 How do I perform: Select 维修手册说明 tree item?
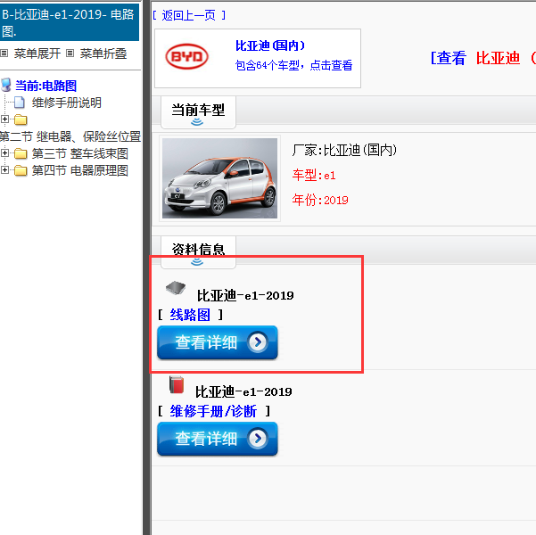(67, 103)
